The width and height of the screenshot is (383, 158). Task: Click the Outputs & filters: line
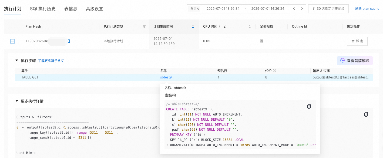35,117
